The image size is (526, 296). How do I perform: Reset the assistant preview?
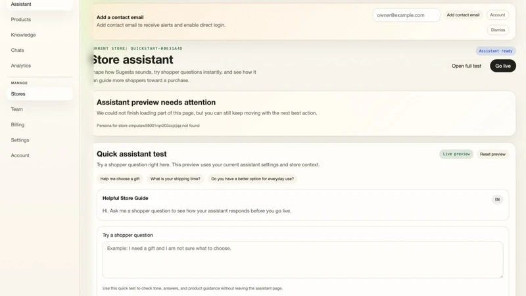tap(492, 155)
